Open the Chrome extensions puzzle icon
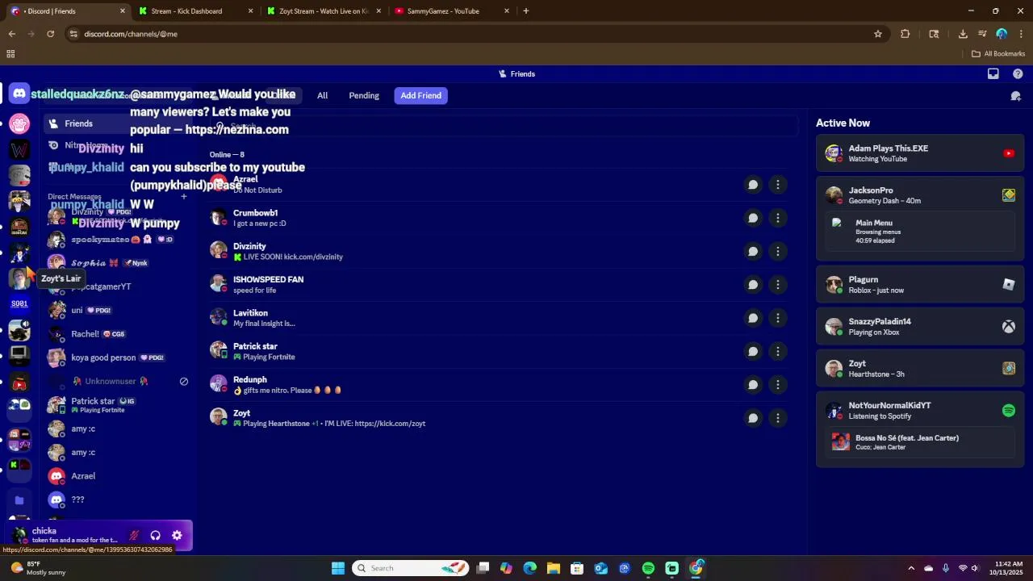This screenshot has height=581, width=1033. (905, 34)
